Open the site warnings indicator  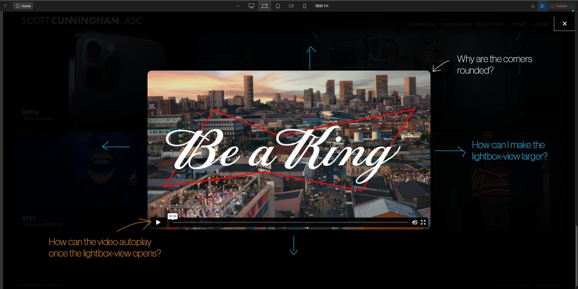click(x=533, y=6)
